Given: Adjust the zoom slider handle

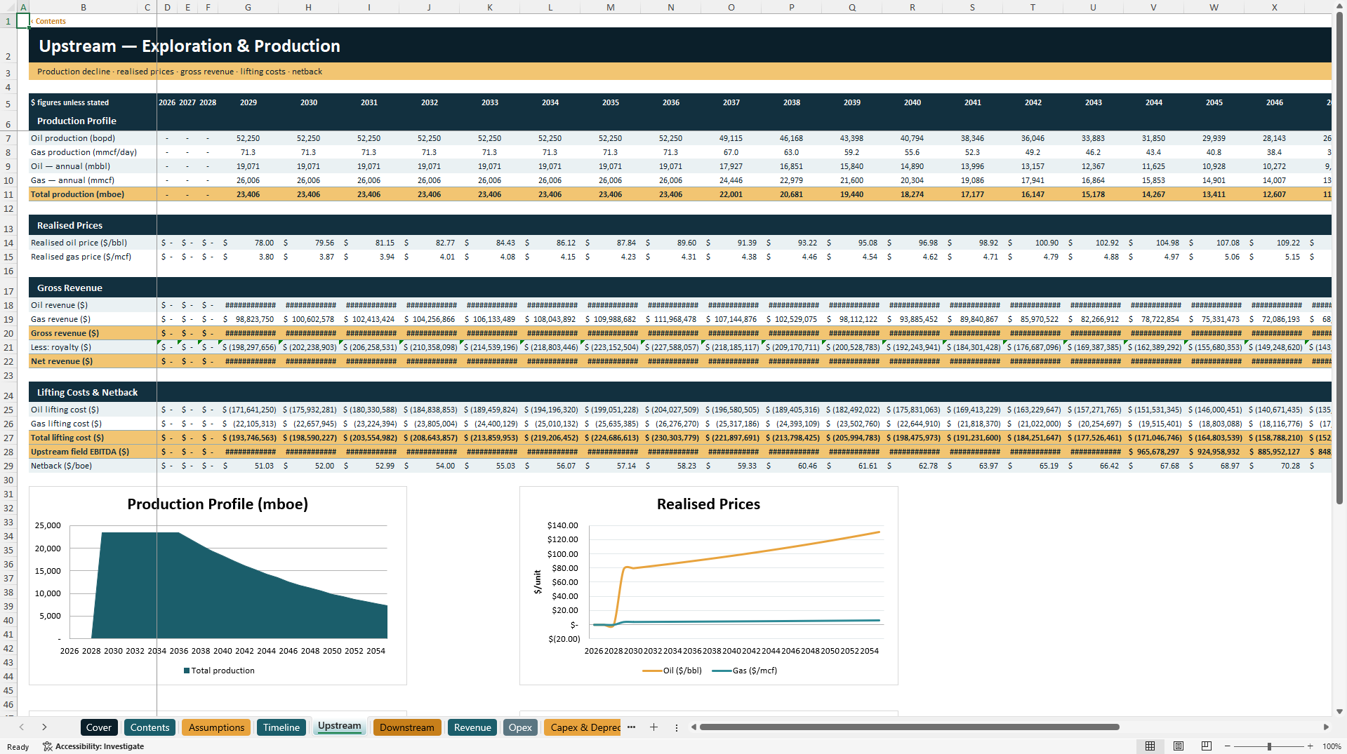Looking at the screenshot, I should 1269,746.
